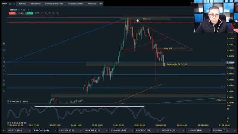Add a new tab with plus button
This screenshot has width=238, height=134.
(101, 4)
